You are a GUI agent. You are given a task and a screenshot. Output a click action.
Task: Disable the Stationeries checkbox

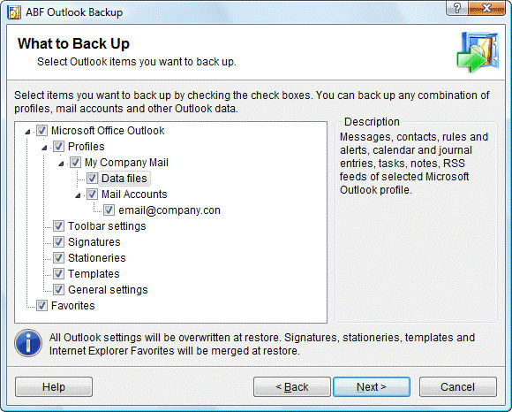tap(58, 257)
